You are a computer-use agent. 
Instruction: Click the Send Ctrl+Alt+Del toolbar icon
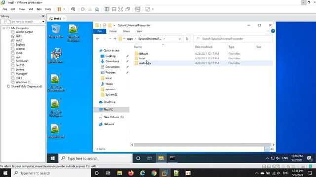(73, 9)
